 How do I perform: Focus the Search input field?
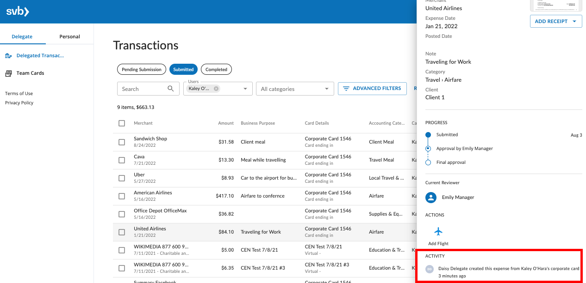[x=148, y=89]
